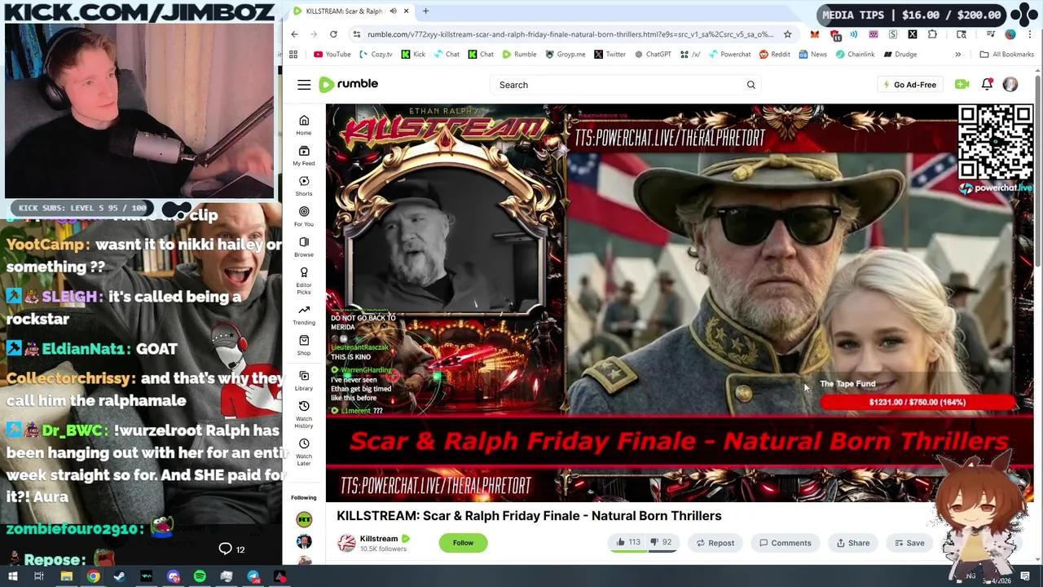The image size is (1043, 587).
Task: Click the video player area
Action: (x=680, y=302)
